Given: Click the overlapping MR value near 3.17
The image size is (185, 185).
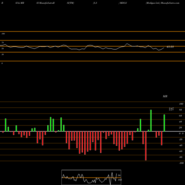Looking at the screenshot, I should 171,109.
